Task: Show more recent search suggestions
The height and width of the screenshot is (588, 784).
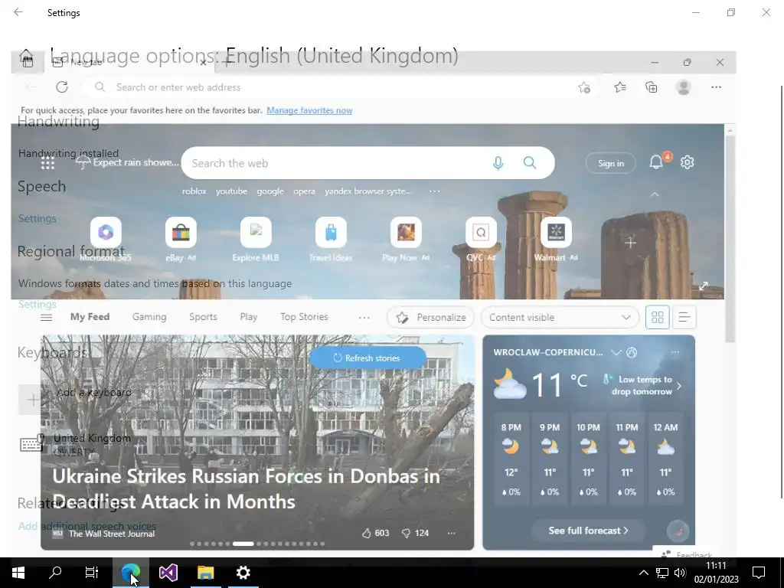Action: tap(435, 191)
